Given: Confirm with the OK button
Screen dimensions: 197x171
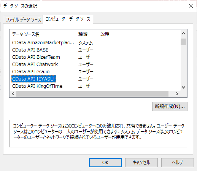Looking at the screenshot, I should [105, 163].
